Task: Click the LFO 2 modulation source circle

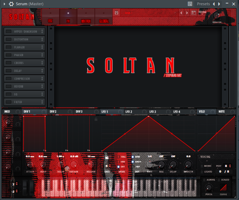Action: tap(144, 112)
